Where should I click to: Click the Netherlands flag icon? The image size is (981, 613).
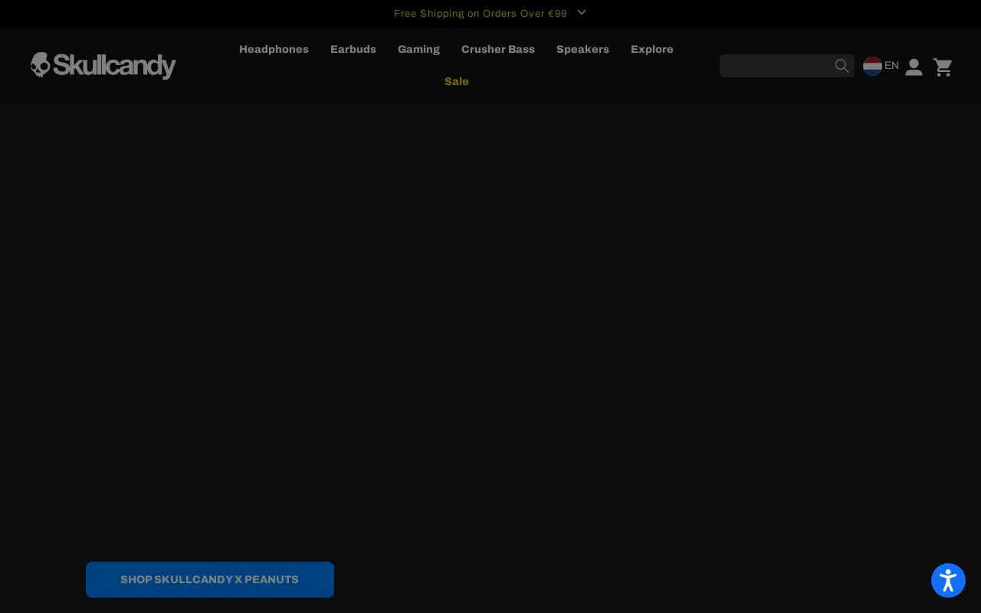click(872, 66)
